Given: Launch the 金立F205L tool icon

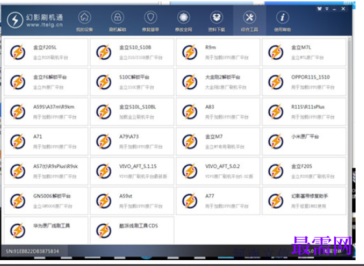Looking at the screenshot, I should (x=18, y=52).
